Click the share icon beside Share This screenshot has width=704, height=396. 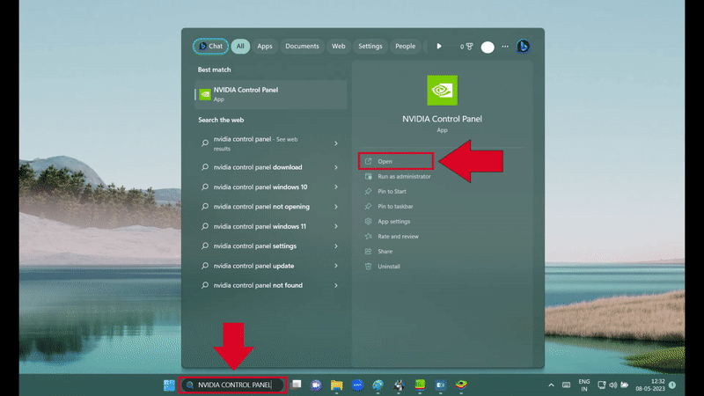[x=368, y=252]
